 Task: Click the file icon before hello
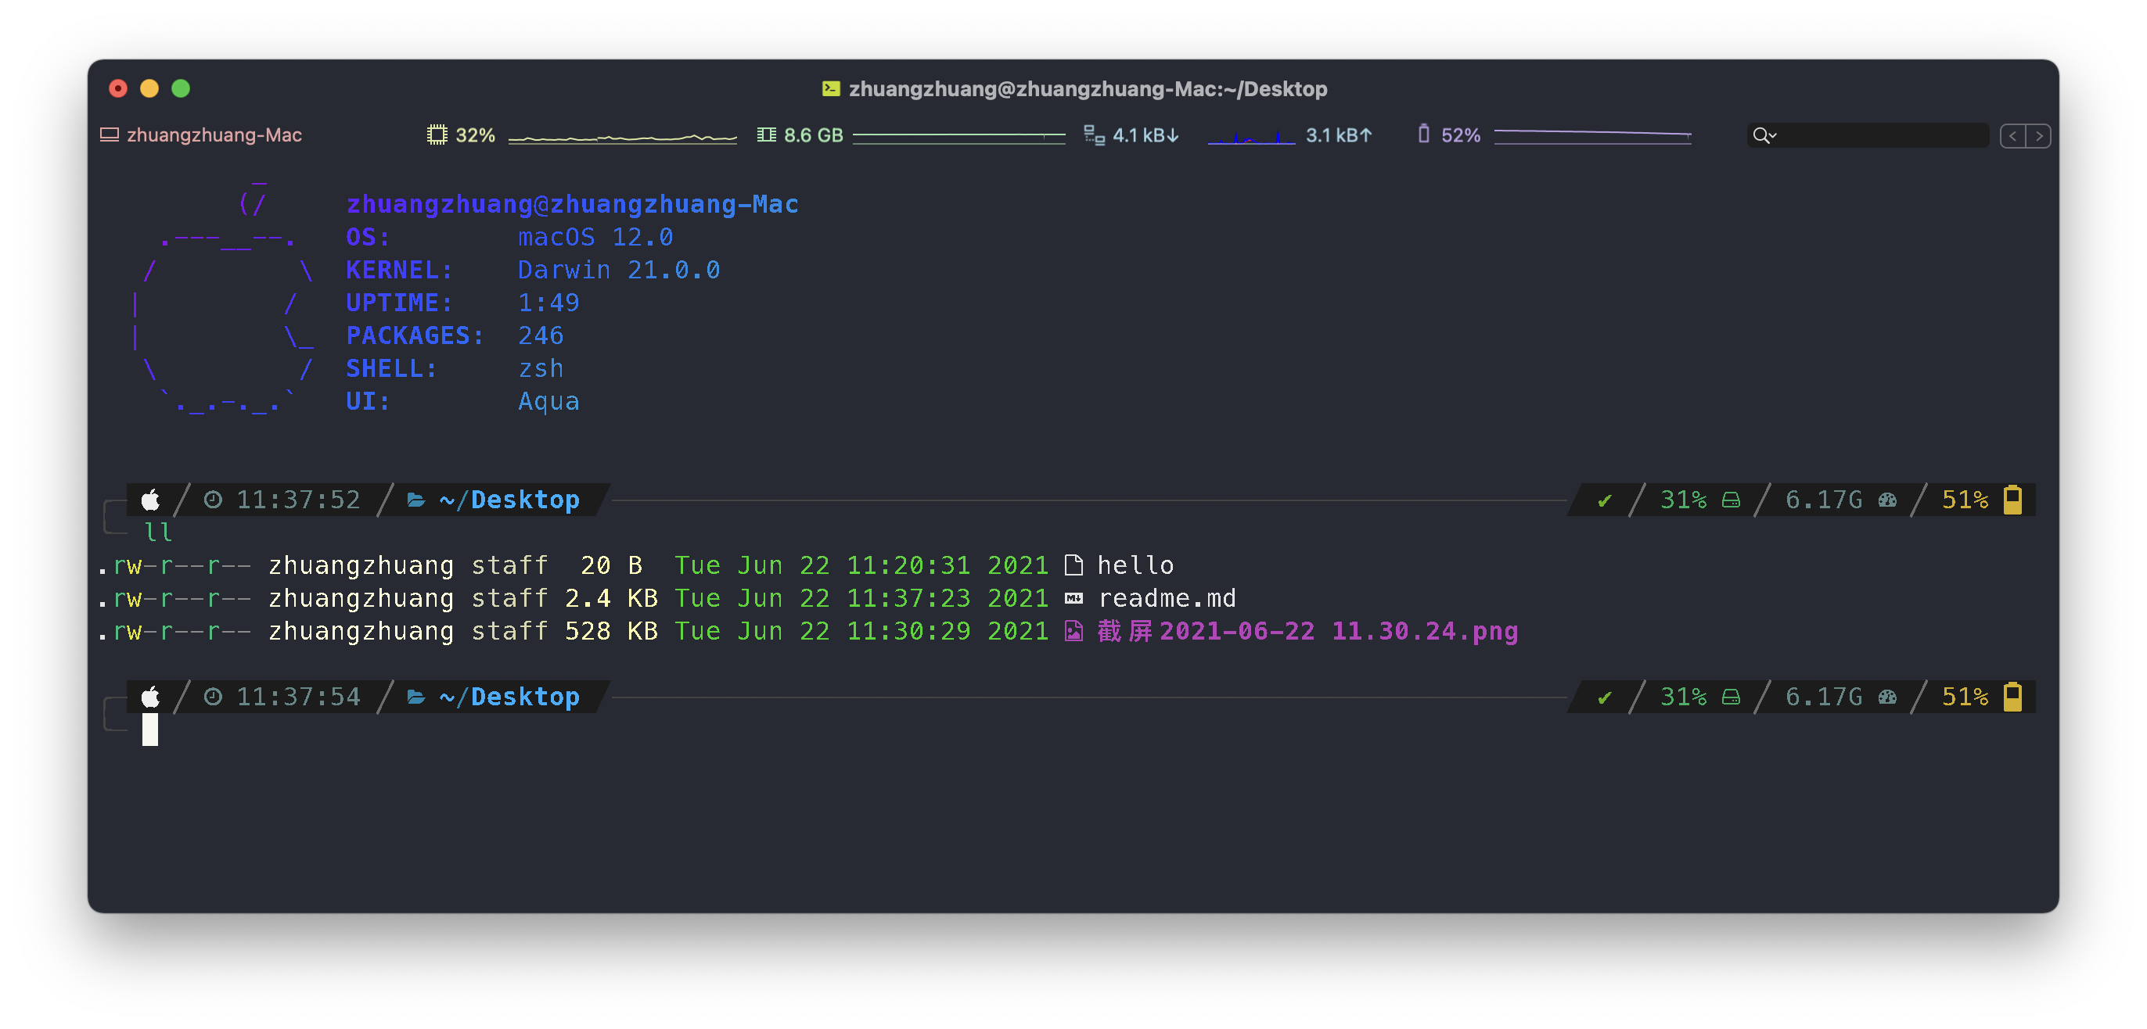click(x=1073, y=565)
